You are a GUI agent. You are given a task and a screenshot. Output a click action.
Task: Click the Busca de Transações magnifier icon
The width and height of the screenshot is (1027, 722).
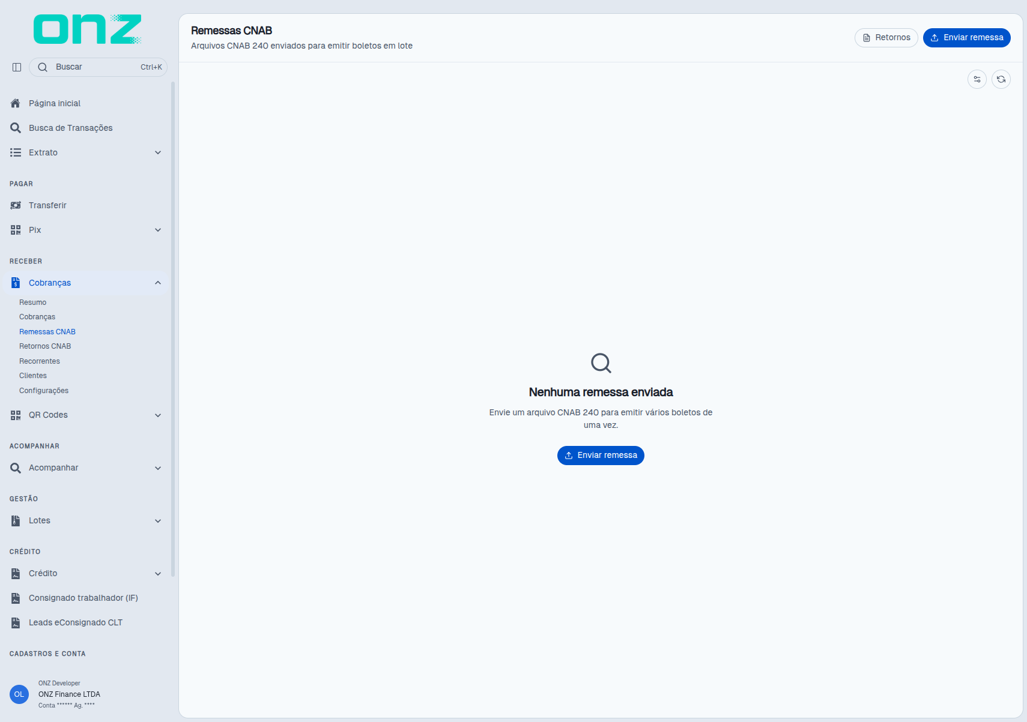pos(16,128)
